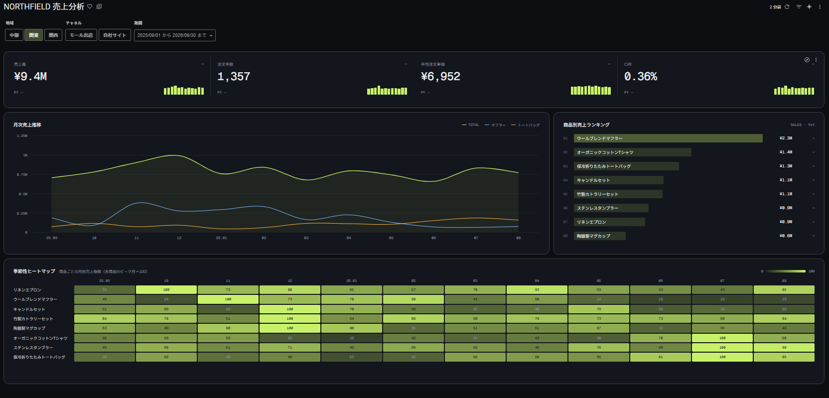The height and width of the screenshot is (398, 829).
Task: Select the モール出店 channel filter
Action: pyautogui.click(x=81, y=35)
